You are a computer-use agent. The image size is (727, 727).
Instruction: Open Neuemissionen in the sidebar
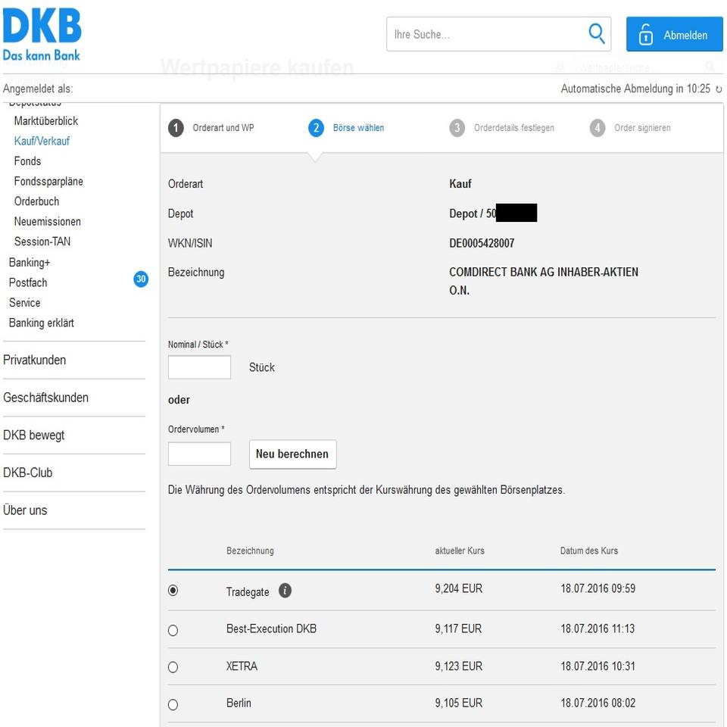[47, 222]
